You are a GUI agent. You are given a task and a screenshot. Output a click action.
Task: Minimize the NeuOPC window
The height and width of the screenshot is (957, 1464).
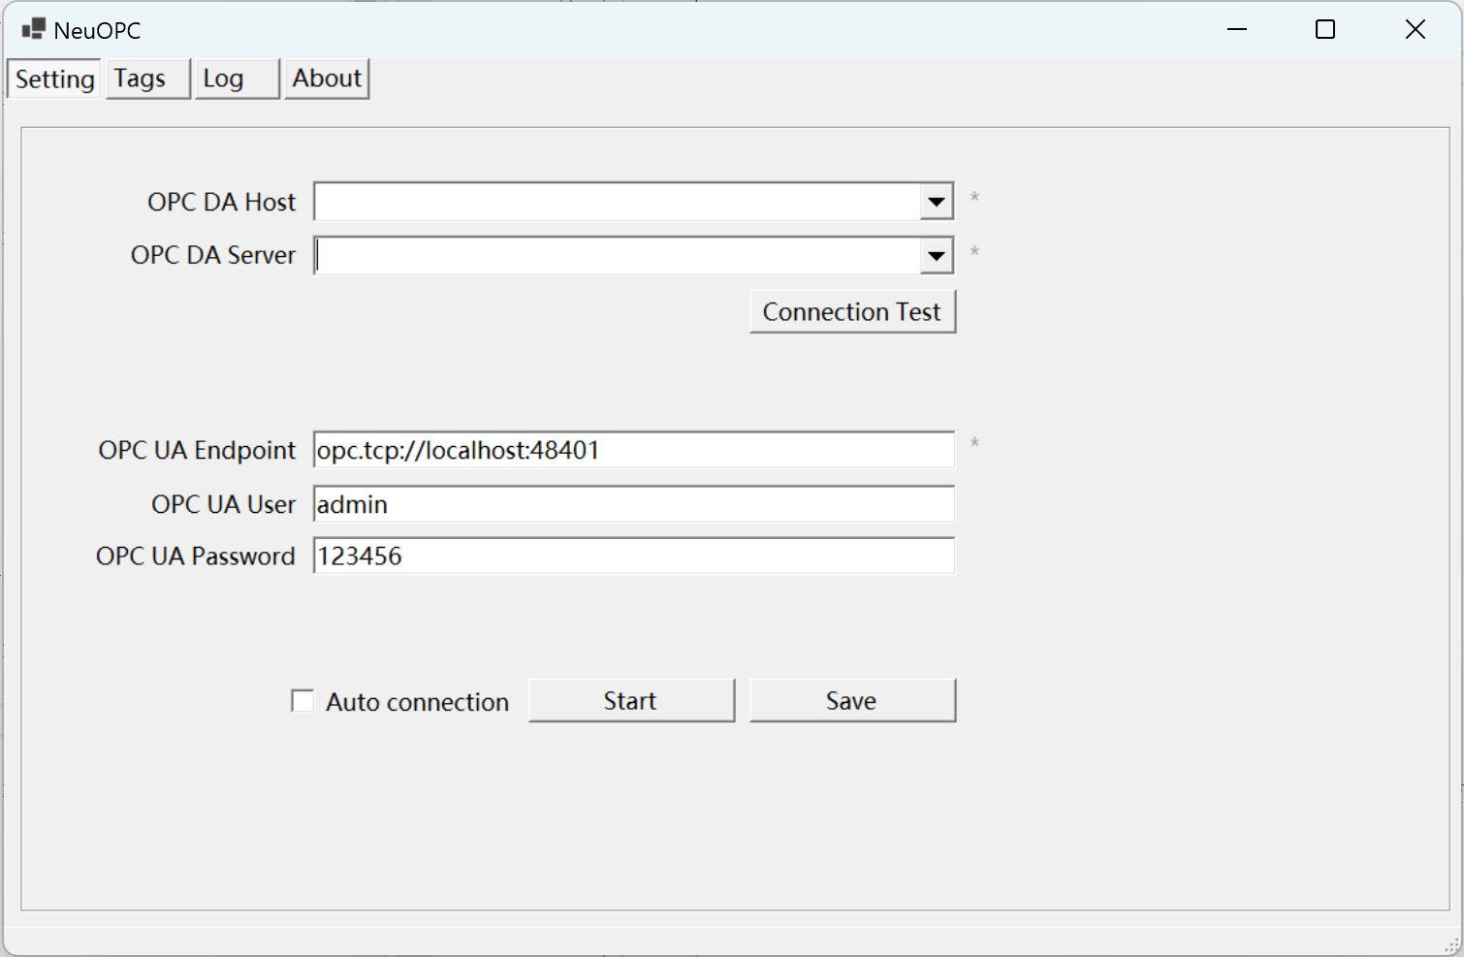tap(1237, 29)
